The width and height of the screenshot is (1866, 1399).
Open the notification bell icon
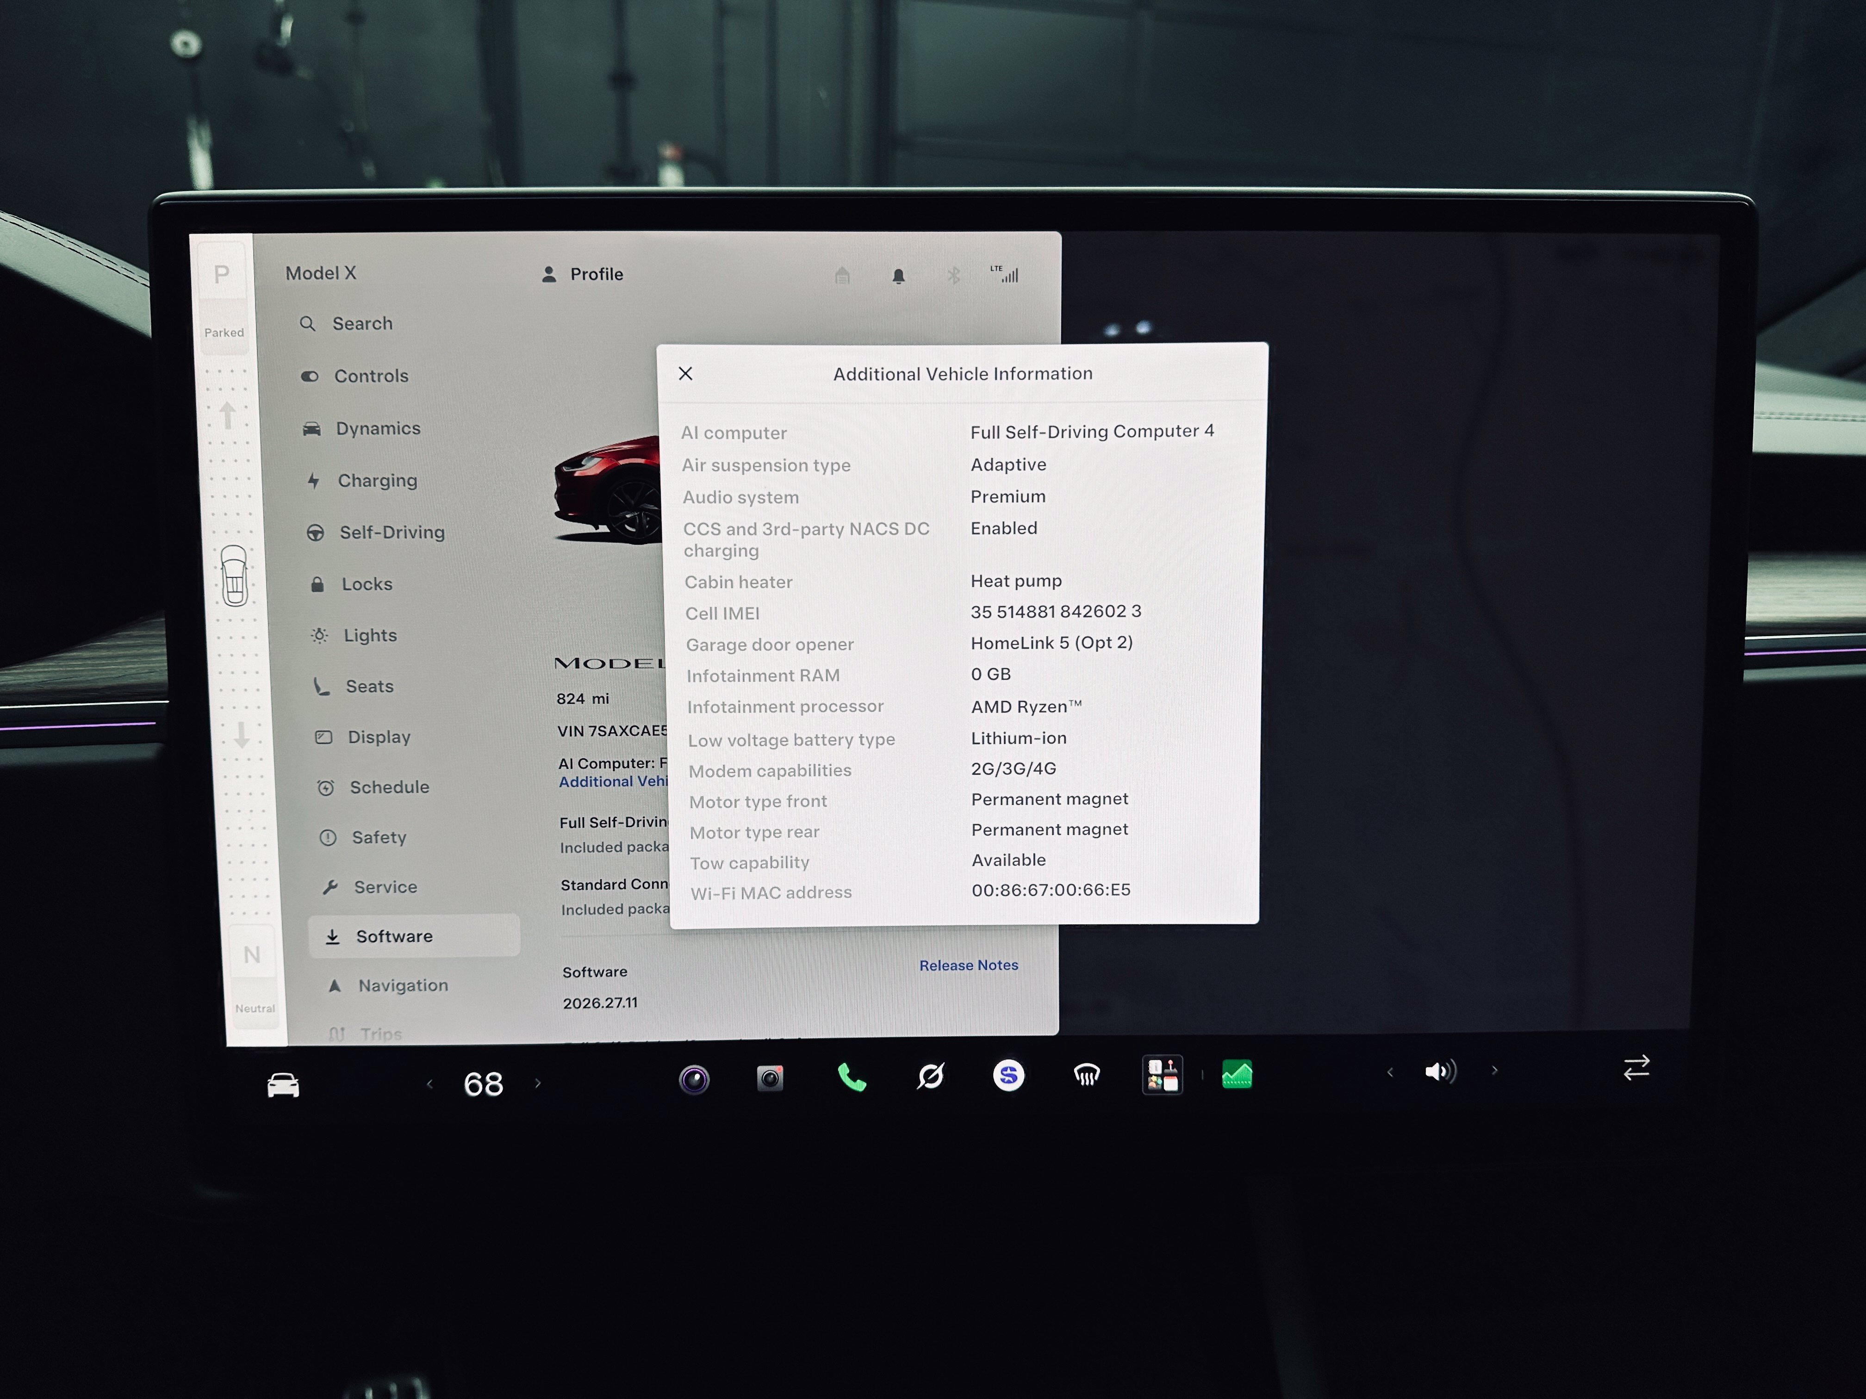(898, 276)
